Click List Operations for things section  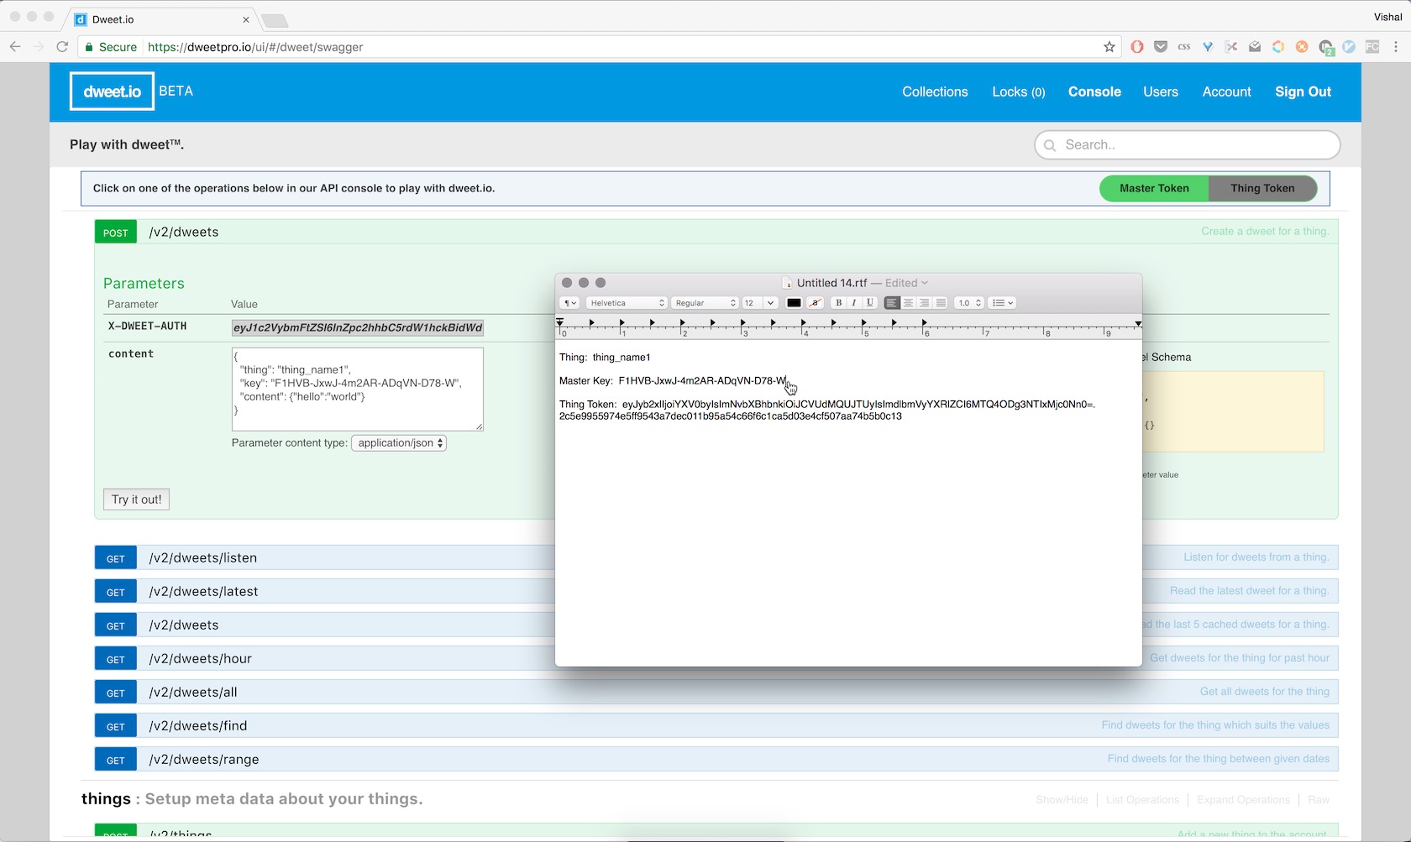tap(1142, 799)
